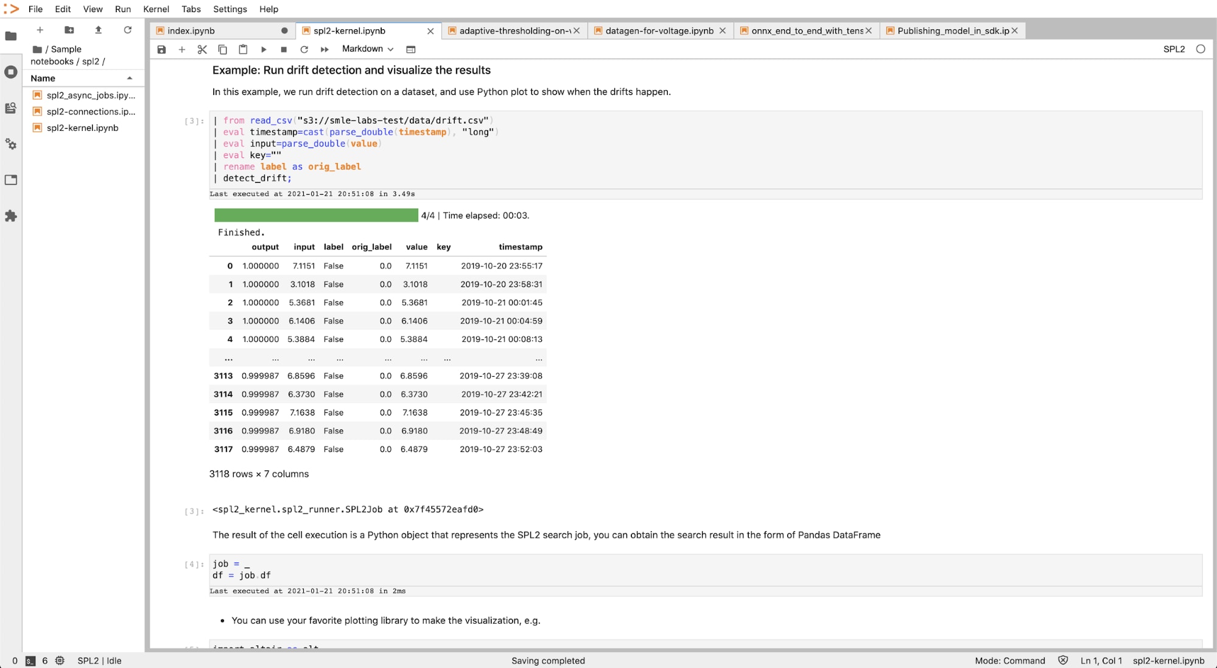Click the kernel gear icon in status bar
Image resolution: width=1217 pixels, height=668 pixels.
pos(60,661)
